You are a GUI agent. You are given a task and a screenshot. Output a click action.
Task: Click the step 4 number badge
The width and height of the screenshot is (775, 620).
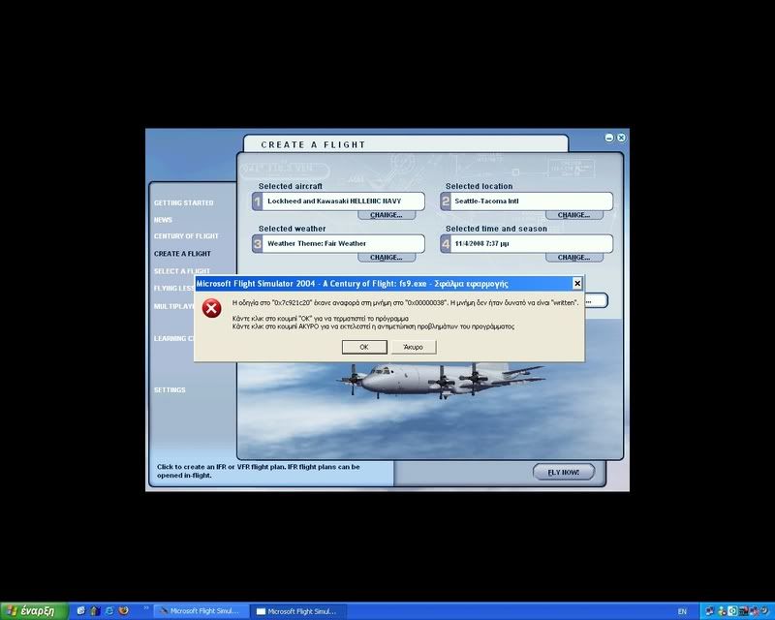click(446, 244)
